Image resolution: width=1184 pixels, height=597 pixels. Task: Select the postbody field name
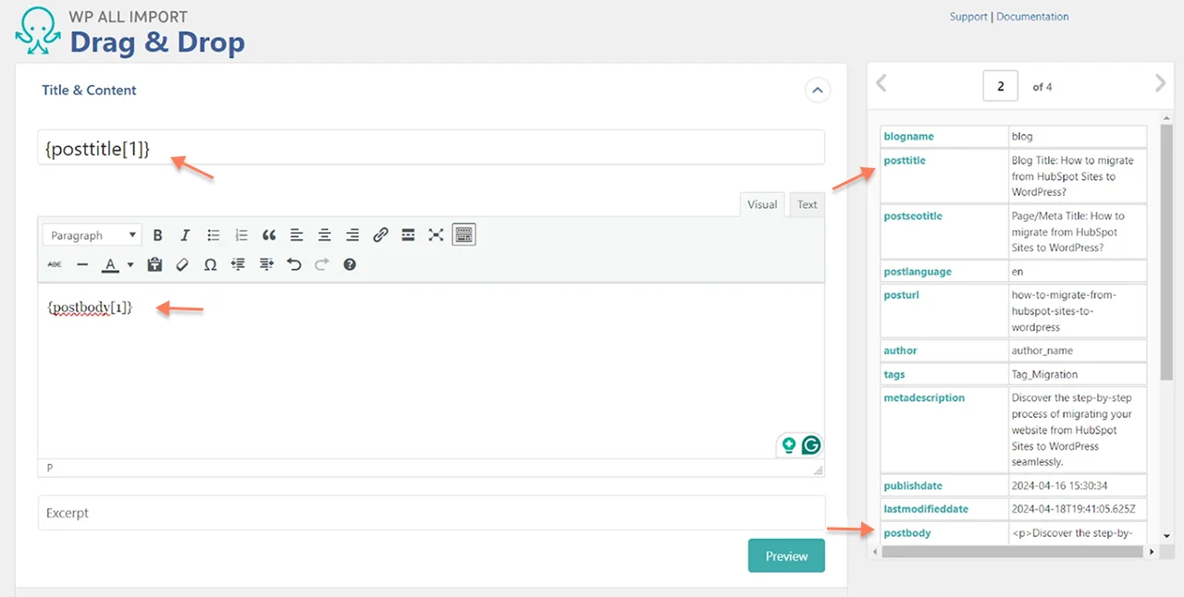pyautogui.click(x=907, y=532)
